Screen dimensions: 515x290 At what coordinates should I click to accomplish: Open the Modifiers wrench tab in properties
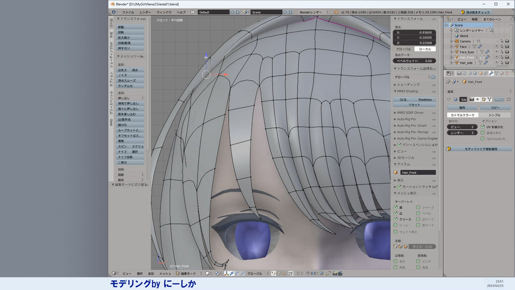[491, 74]
